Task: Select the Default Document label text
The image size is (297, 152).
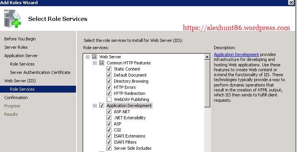Action: [x=130, y=75]
